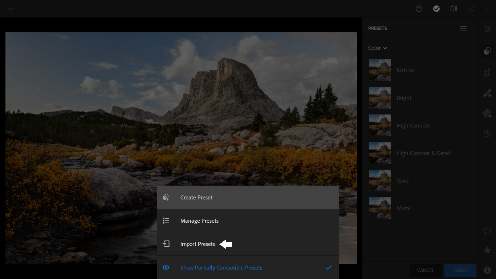Open the help question mark icon

419,9
